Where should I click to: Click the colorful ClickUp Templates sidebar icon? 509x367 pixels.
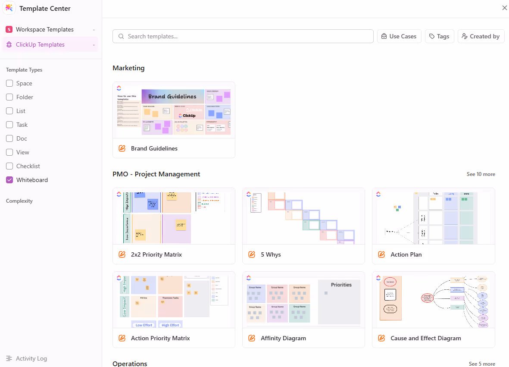(x=9, y=44)
